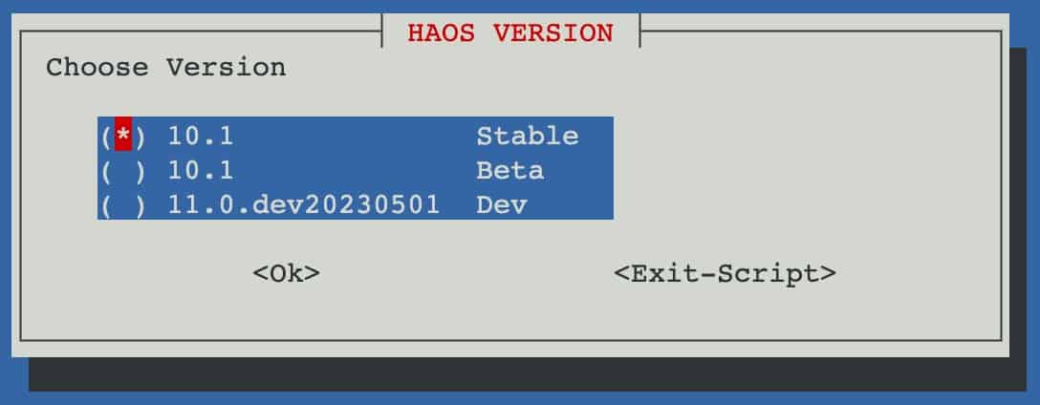Image resolution: width=1040 pixels, height=405 pixels.
Task: Click the red asterisk selection marker
Action: 122,135
